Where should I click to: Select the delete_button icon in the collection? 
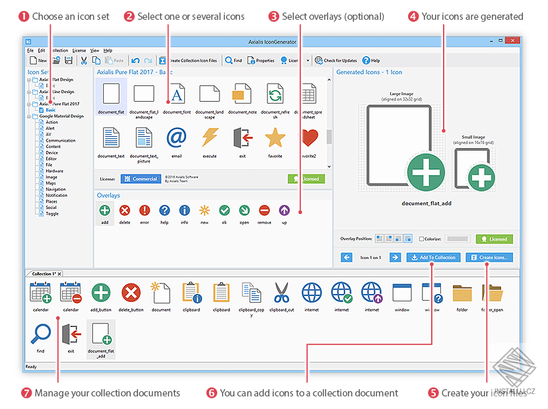(x=130, y=293)
